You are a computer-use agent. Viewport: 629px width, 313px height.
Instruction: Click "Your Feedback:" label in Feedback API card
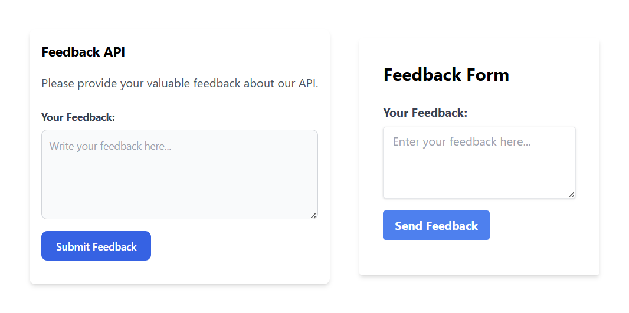[78, 117]
